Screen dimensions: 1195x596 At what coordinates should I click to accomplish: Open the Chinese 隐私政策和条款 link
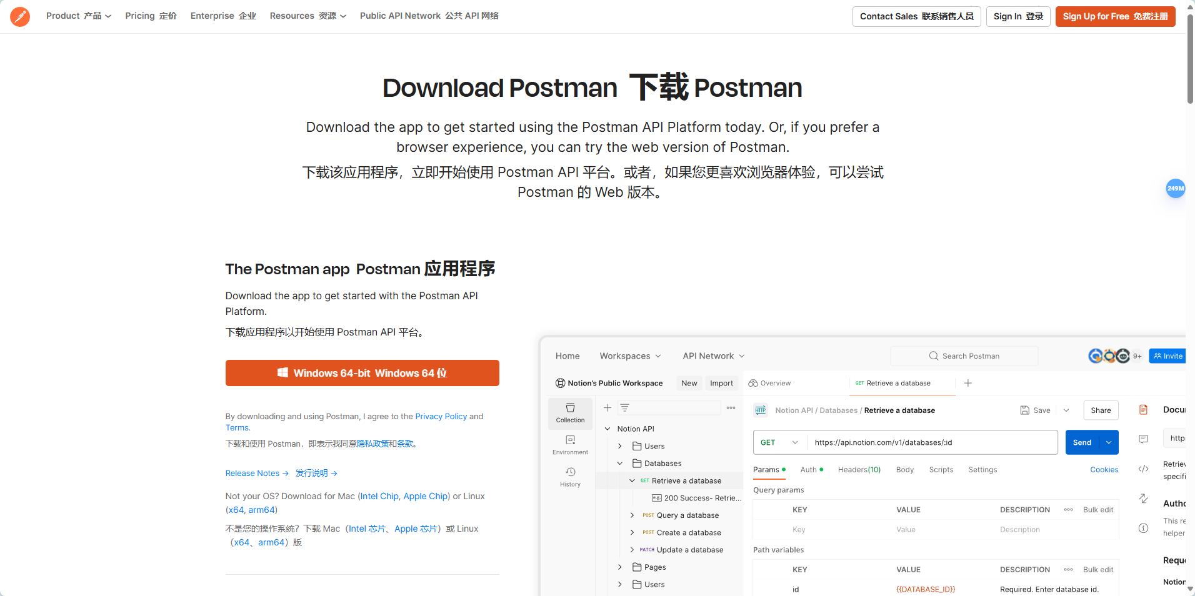point(385,444)
